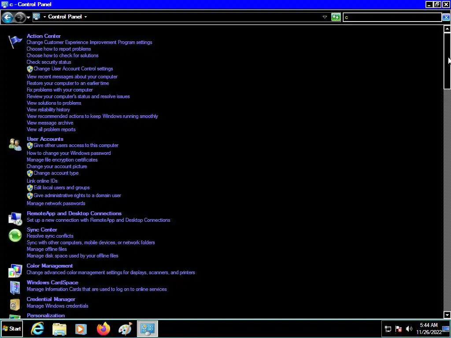Click the Credential Manager safe icon
This screenshot has width=451, height=338.
coord(15,305)
